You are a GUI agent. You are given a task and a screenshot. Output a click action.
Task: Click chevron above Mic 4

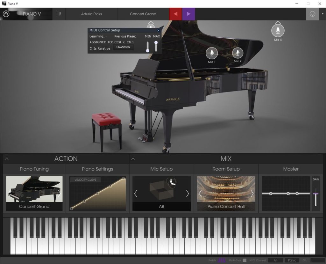tap(278, 22)
